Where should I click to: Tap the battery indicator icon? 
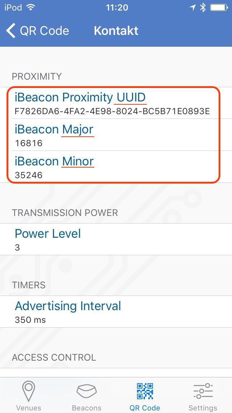click(x=220, y=8)
